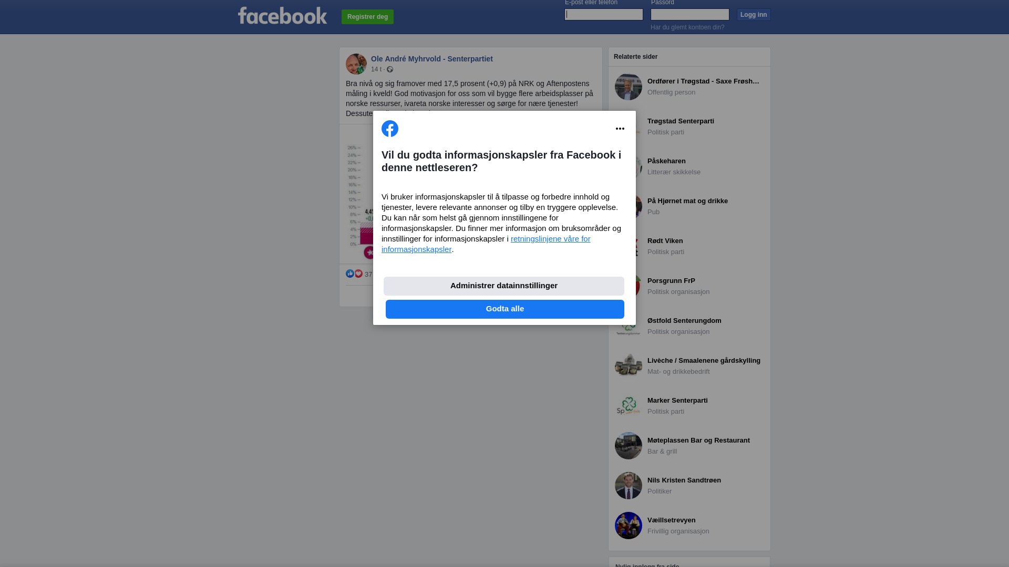Image resolution: width=1009 pixels, height=567 pixels.
Task: Click Har du glemt kontoen din link
Action: [x=687, y=27]
